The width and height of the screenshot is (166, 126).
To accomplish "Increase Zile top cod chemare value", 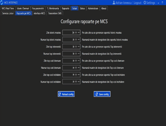I will click(76, 61).
